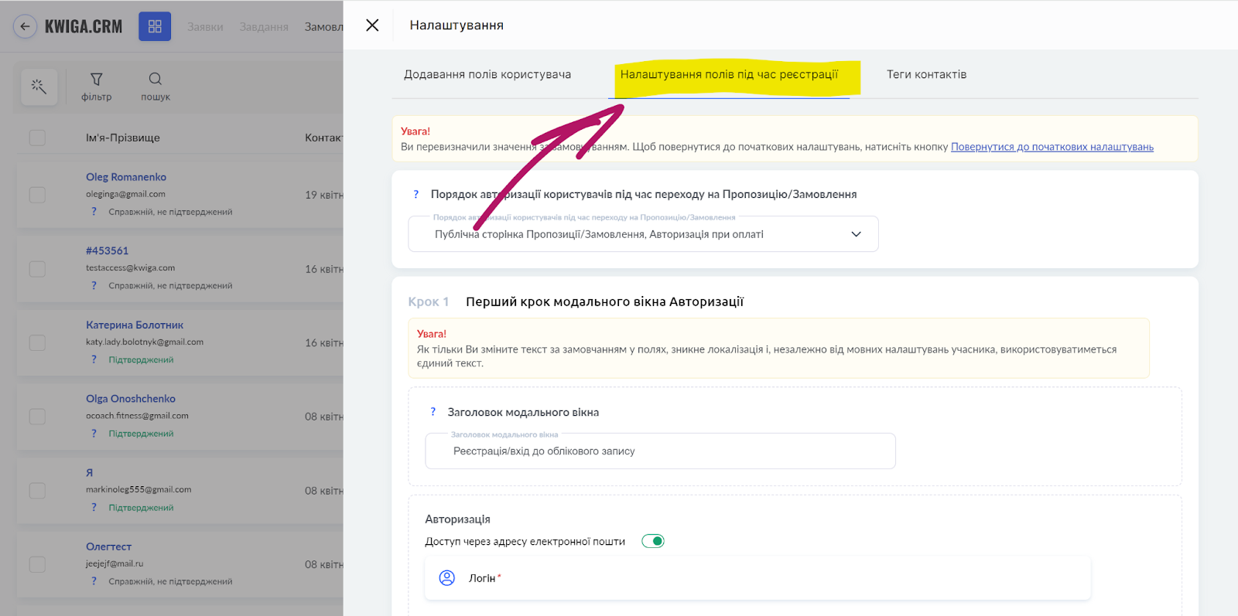The width and height of the screenshot is (1238, 616).
Task: Click katy.lady.bolotnyk@gmail.com email text
Action: pos(145,342)
